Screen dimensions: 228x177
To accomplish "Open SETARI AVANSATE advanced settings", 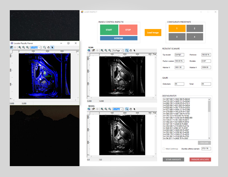I will tap(173, 159).
